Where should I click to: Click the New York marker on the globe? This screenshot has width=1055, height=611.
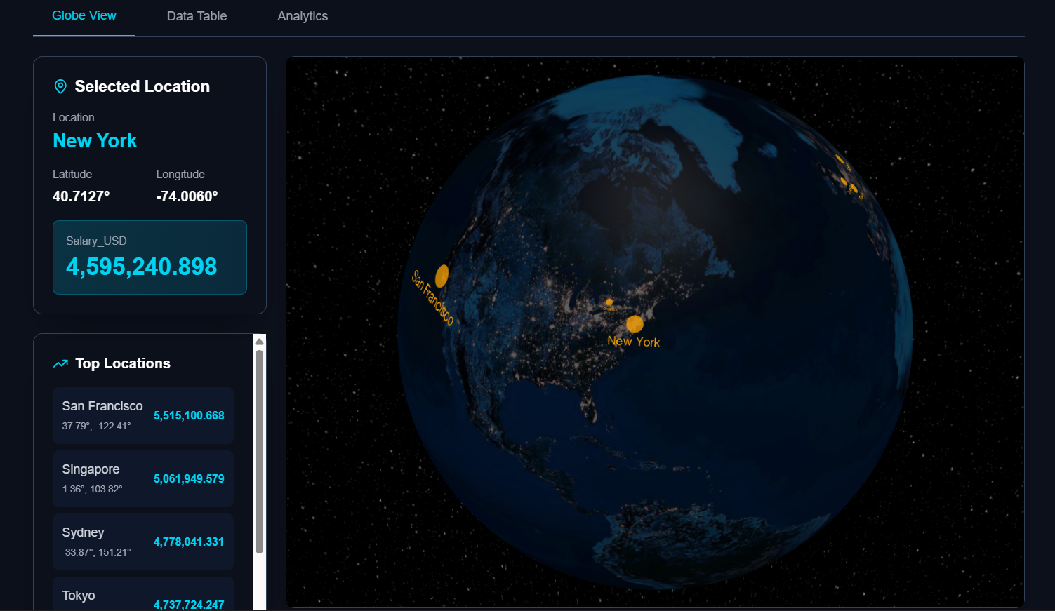[635, 323]
